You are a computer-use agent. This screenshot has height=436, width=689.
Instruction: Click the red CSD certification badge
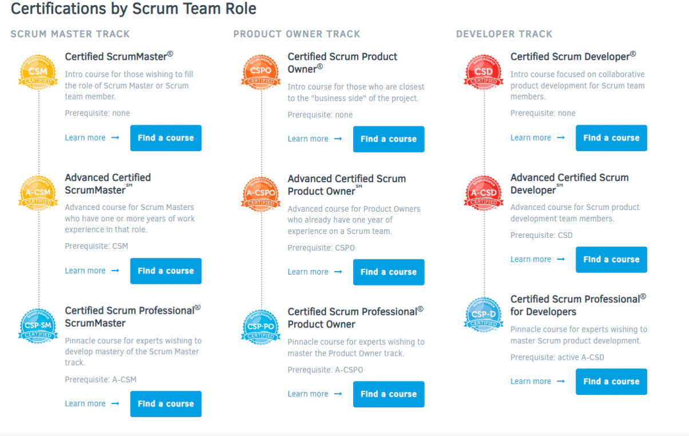pyautogui.click(x=484, y=73)
